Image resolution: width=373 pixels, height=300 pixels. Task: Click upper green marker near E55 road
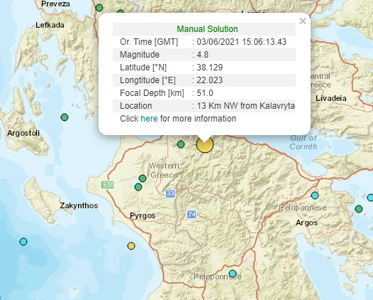coord(143,178)
